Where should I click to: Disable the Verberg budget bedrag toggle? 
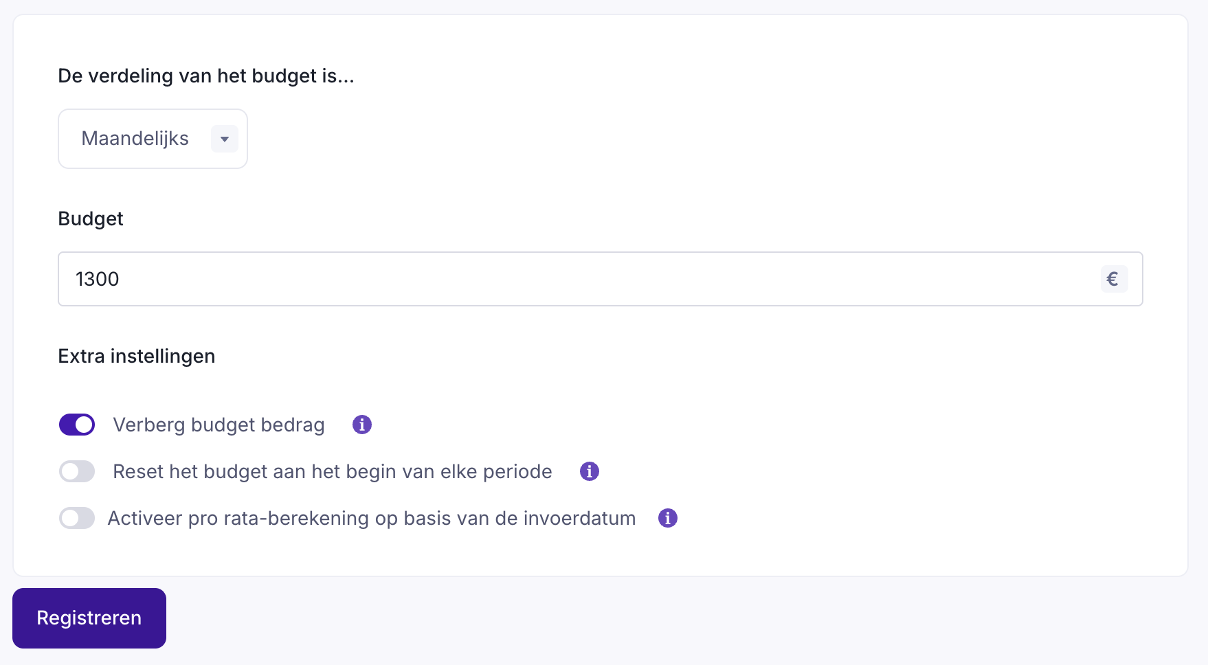point(77,425)
